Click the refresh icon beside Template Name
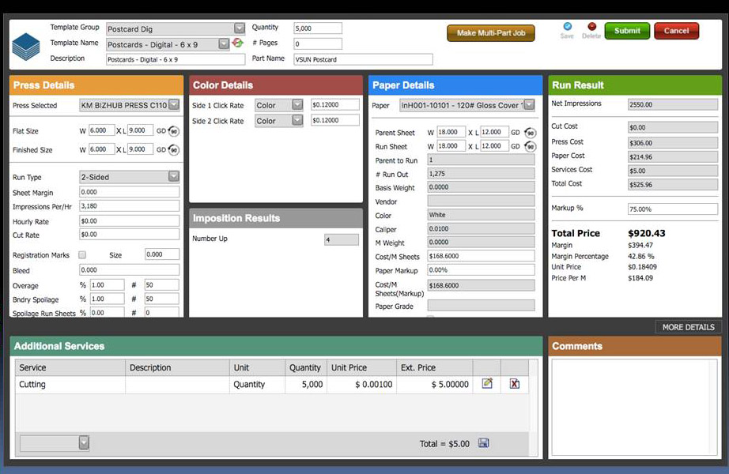Image resolution: width=729 pixels, height=474 pixels. (x=237, y=43)
